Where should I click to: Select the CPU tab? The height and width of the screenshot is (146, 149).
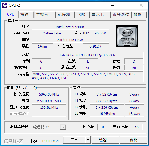[10, 14]
